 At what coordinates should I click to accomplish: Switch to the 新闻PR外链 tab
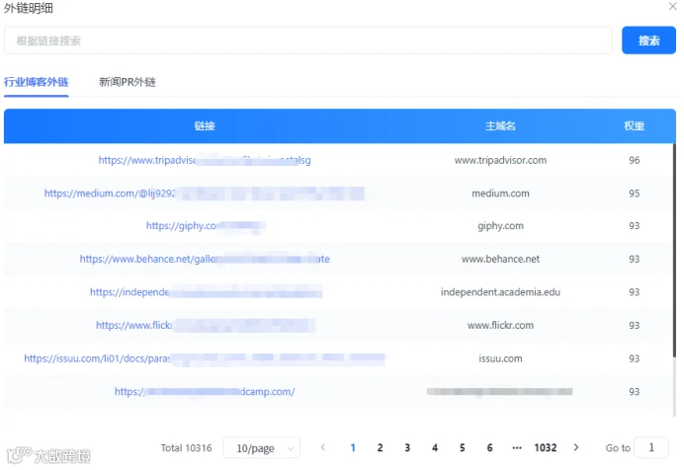128,82
